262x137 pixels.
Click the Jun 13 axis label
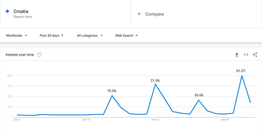(x=86, y=119)
